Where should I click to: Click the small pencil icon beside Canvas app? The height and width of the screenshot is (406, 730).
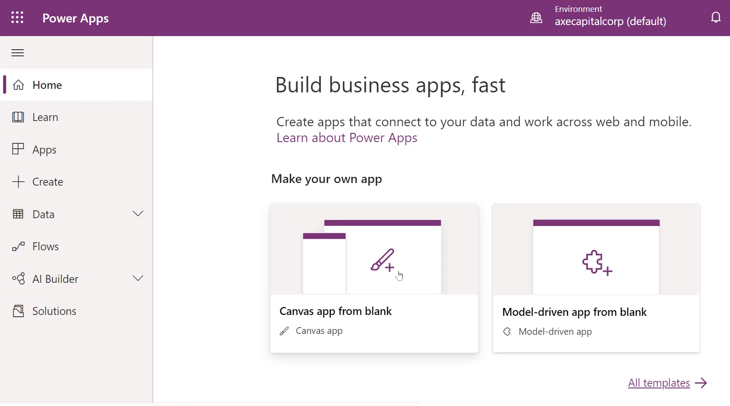(284, 331)
